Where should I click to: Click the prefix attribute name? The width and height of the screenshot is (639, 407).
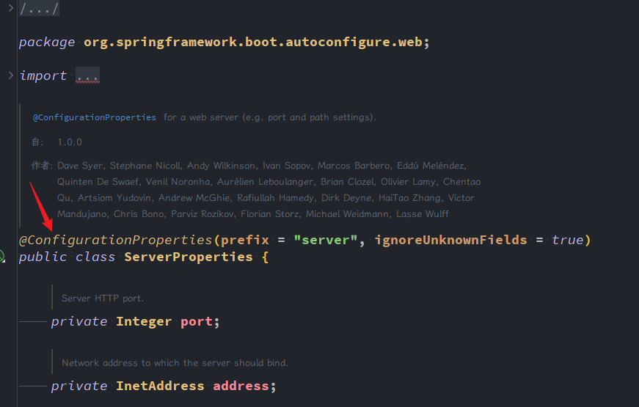(245, 240)
